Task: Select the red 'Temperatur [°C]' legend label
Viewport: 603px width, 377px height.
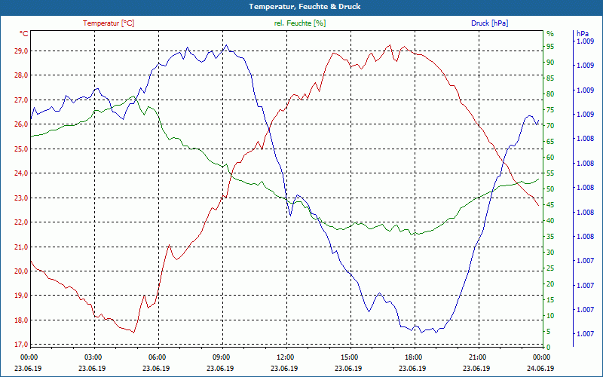Action: pyautogui.click(x=109, y=23)
